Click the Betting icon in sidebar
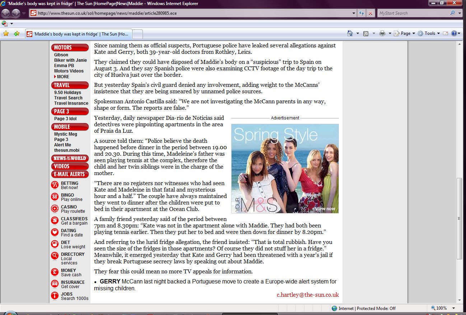466x315 pixels. point(55,185)
